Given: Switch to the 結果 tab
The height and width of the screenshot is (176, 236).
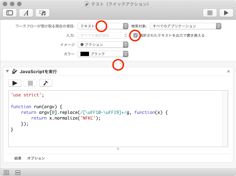Looking at the screenshot, I should click(x=18, y=158).
